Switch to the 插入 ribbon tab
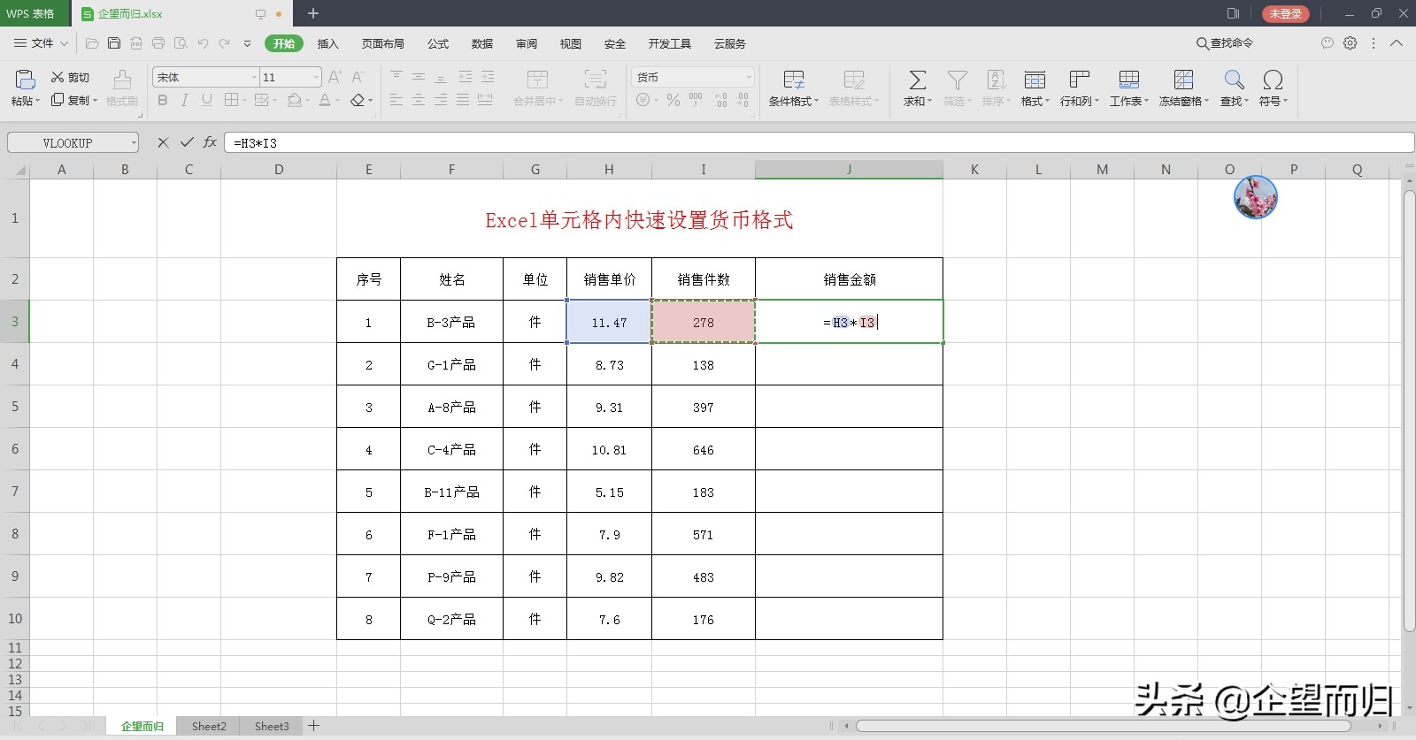This screenshot has height=740, width=1416. tap(328, 43)
